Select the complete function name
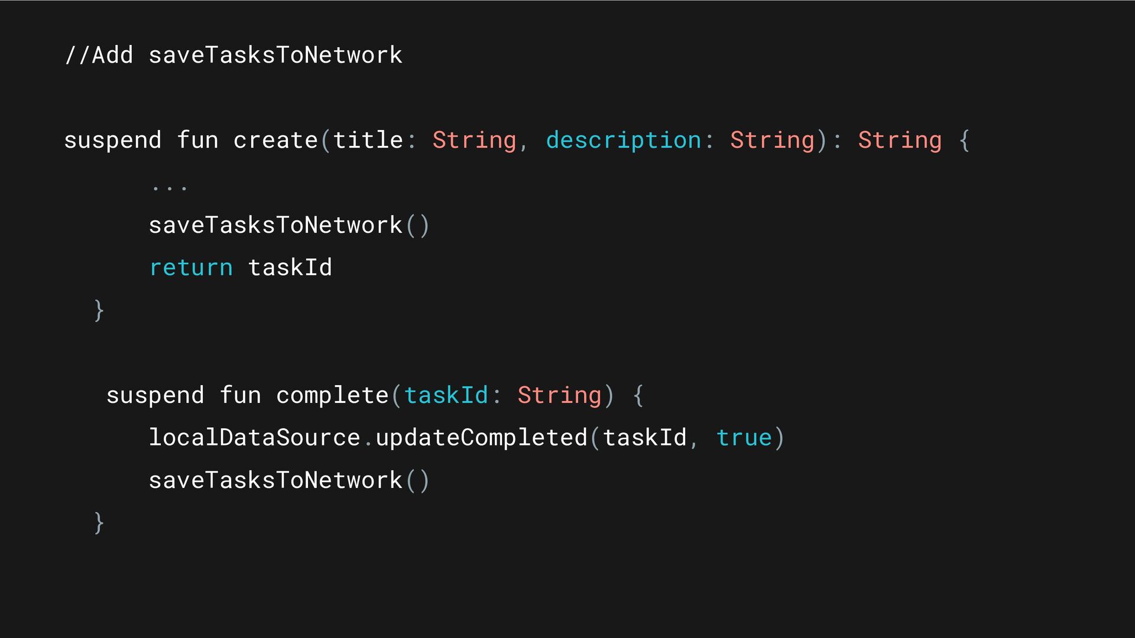1135x638 pixels. [333, 396]
